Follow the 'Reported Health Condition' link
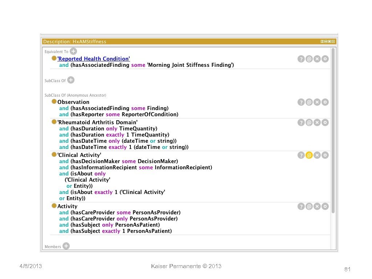 (x=94, y=59)
